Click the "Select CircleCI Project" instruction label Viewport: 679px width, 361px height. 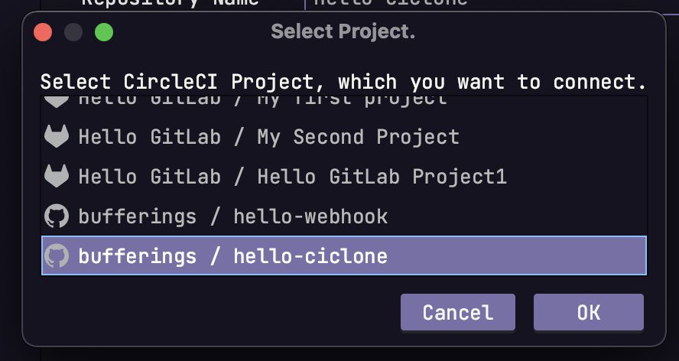click(343, 81)
